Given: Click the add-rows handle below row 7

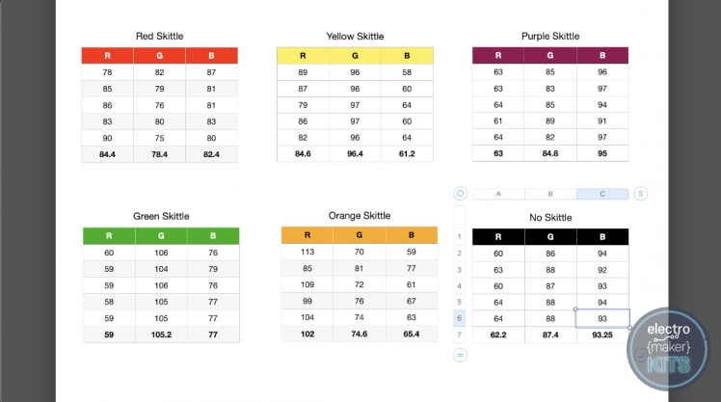Looking at the screenshot, I should (x=460, y=355).
